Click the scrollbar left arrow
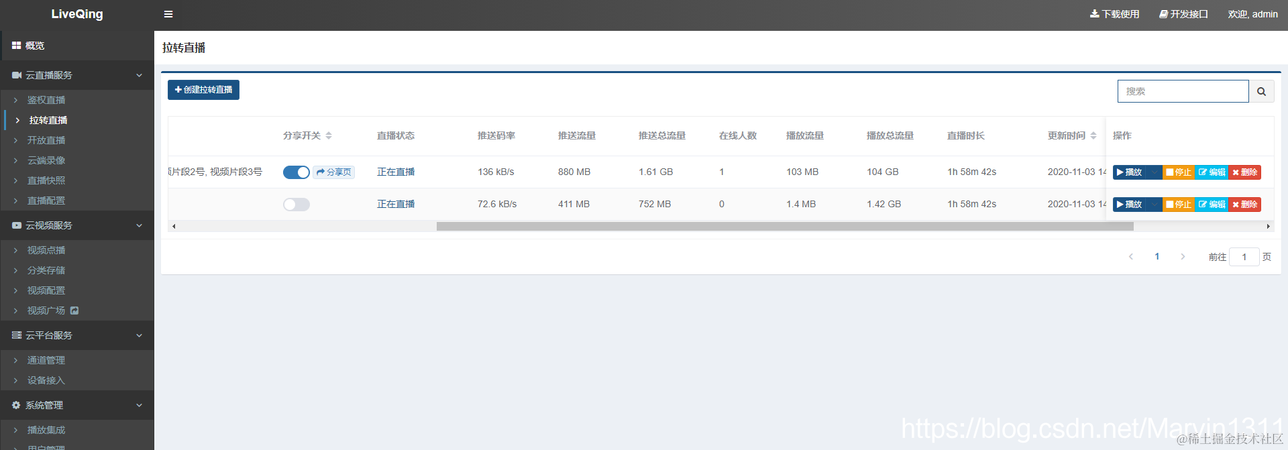 [x=174, y=227]
